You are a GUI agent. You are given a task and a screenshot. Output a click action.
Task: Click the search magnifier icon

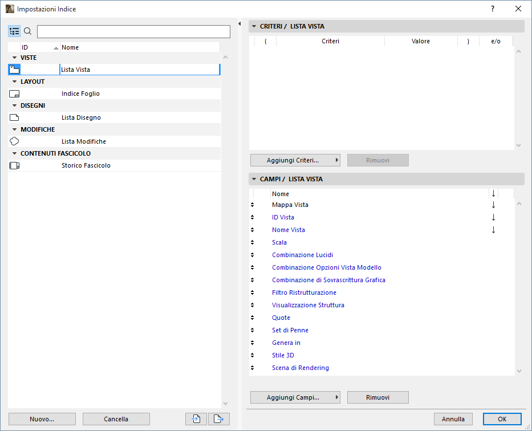(27, 31)
